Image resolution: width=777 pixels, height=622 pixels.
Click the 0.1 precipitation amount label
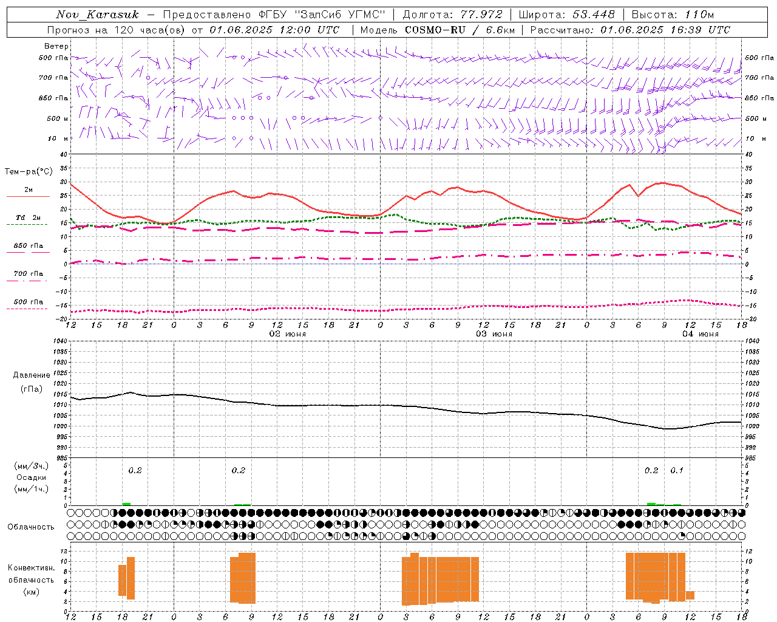(x=677, y=470)
